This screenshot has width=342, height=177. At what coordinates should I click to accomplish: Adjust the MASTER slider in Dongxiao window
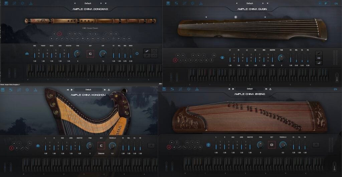tap(69, 53)
